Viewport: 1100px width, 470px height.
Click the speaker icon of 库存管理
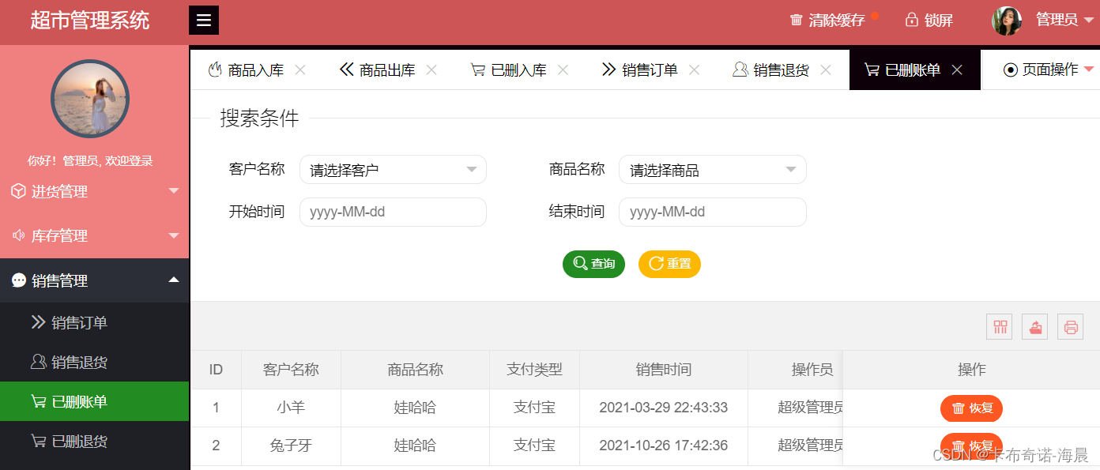(x=19, y=235)
